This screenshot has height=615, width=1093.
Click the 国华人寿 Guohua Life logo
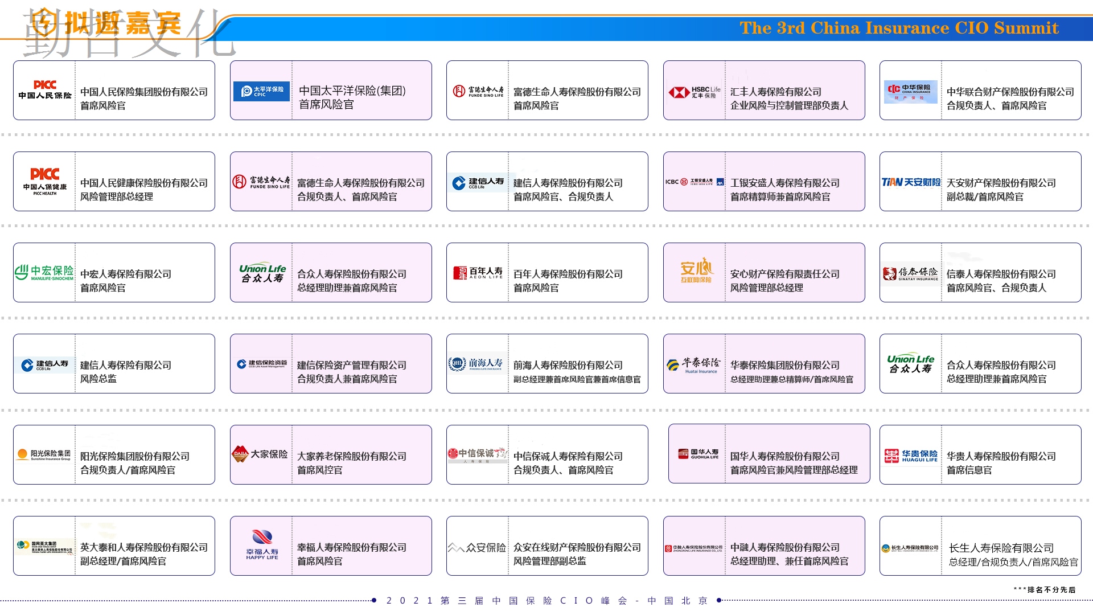click(x=698, y=454)
